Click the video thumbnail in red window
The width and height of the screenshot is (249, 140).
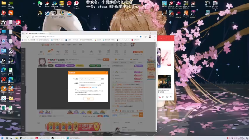tap(165, 82)
